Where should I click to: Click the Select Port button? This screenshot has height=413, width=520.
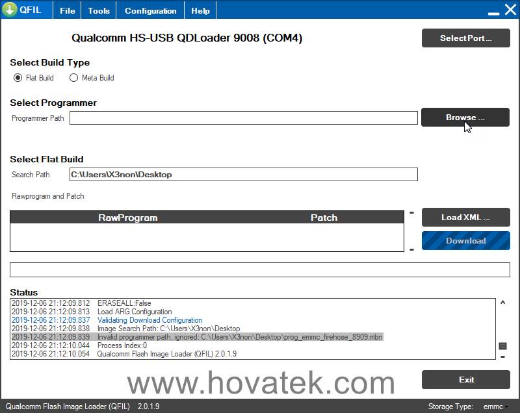465,38
